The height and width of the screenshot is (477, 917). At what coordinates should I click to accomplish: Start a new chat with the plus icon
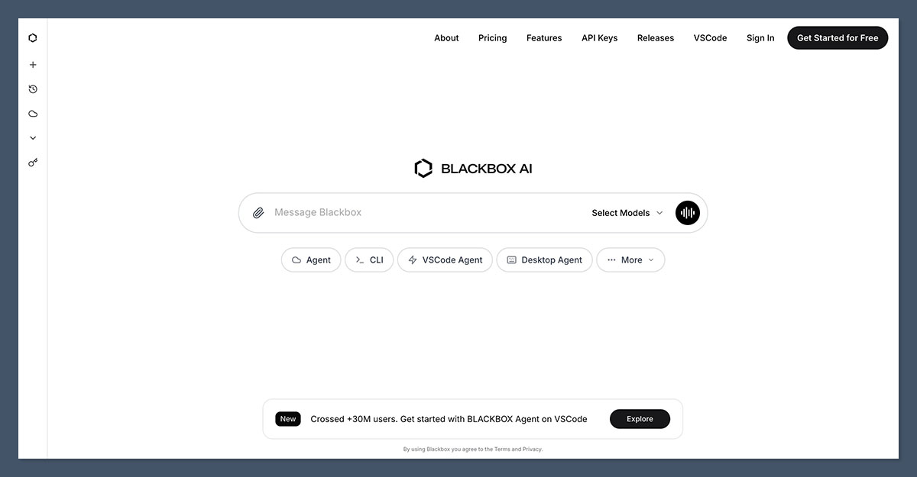click(x=33, y=64)
